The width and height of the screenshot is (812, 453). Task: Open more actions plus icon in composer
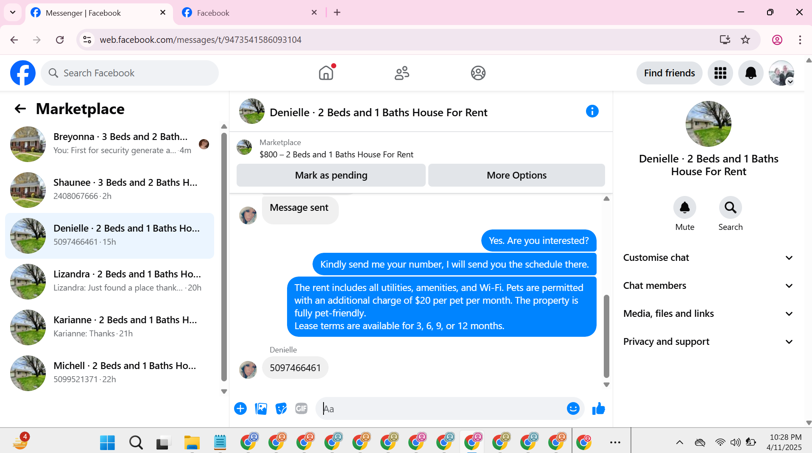(x=240, y=408)
